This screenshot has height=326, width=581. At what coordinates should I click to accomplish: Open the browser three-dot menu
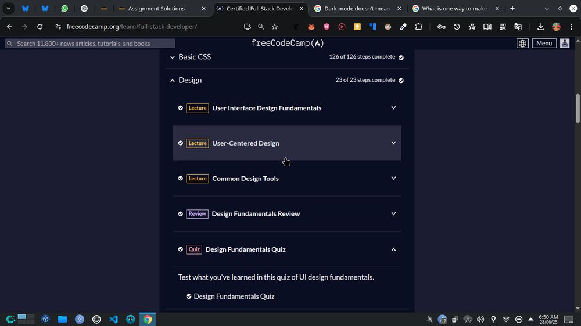point(572,27)
